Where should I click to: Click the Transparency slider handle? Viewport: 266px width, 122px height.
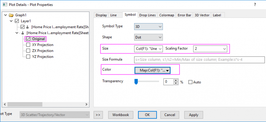point(136,82)
